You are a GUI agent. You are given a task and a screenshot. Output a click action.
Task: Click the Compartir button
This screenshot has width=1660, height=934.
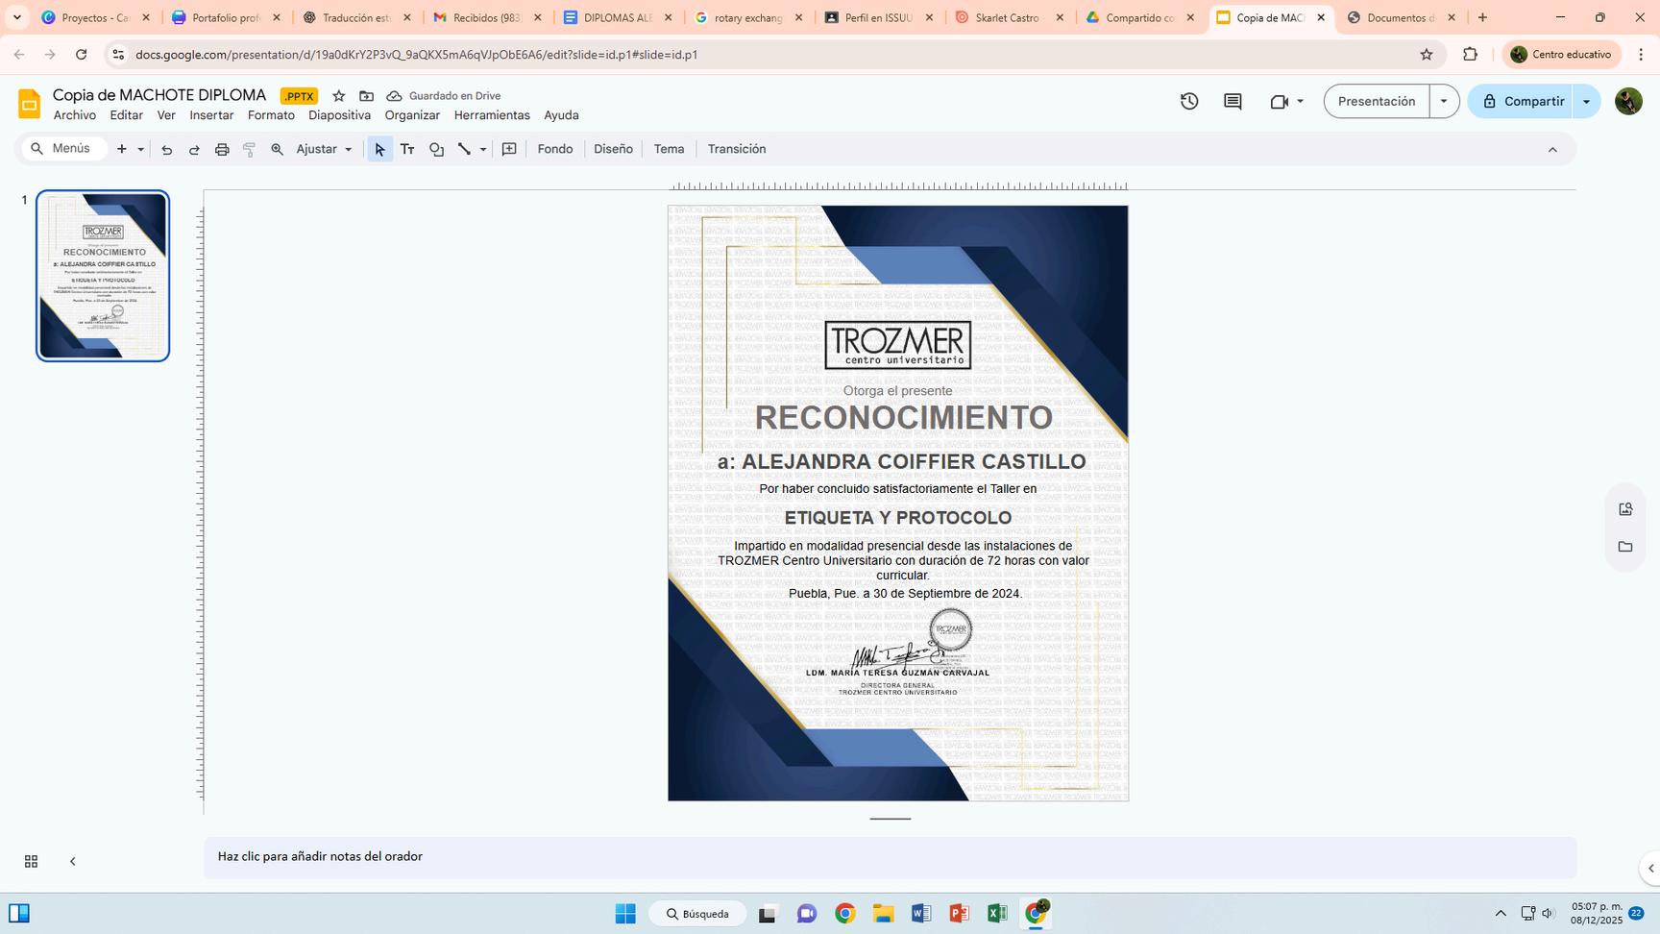click(1522, 101)
